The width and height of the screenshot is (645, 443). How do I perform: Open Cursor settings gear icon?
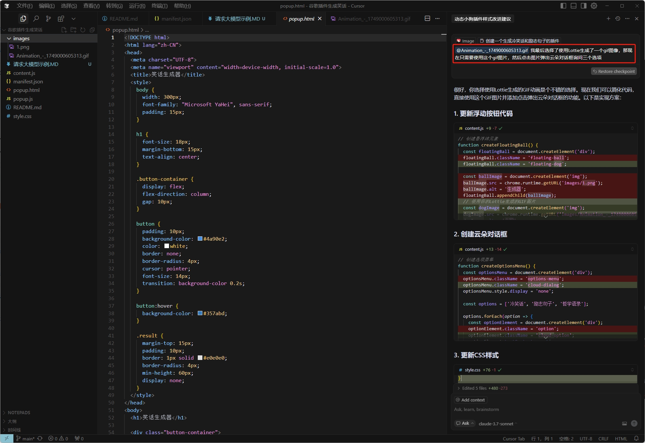[594, 6]
